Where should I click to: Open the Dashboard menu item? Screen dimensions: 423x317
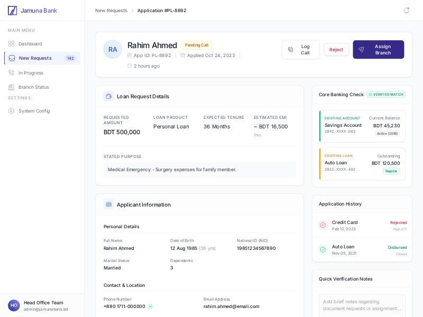pyautogui.click(x=30, y=44)
